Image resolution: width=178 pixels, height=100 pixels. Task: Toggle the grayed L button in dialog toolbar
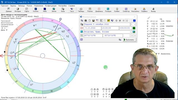[x=105, y=21]
